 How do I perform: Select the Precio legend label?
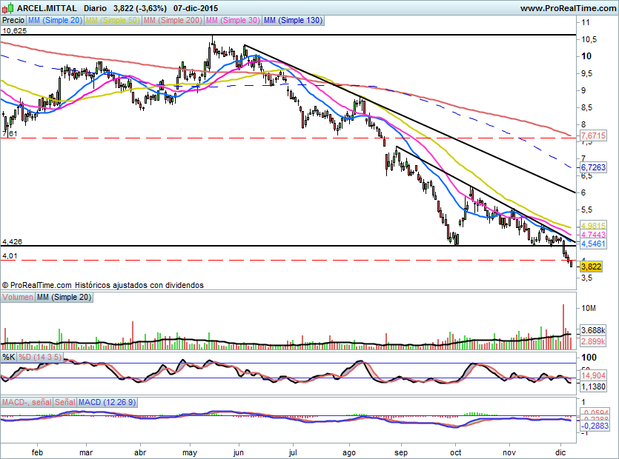[x=13, y=20]
